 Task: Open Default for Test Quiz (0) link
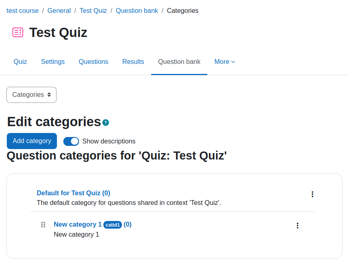pos(73,193)
